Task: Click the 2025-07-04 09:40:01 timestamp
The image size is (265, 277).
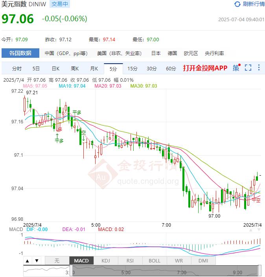Action: coord(241,19)
